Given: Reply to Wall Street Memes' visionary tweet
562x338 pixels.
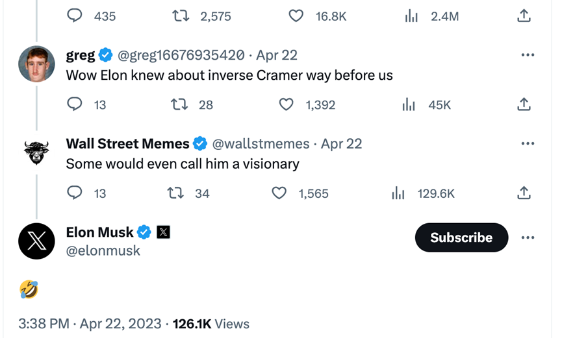Looking at the screenshot, I should [x=75, y=193].
